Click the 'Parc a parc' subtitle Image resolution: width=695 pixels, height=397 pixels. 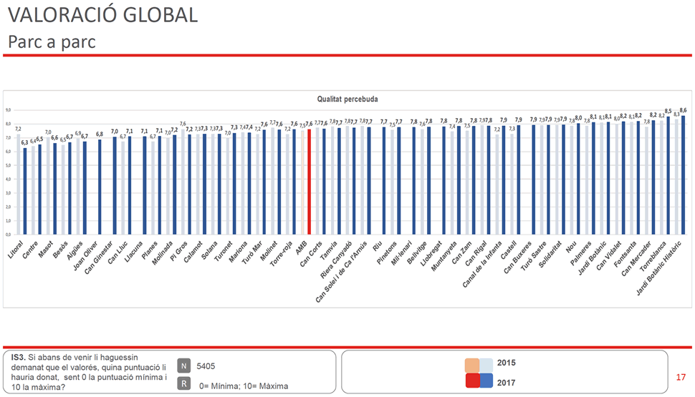[x=52, y=41]
